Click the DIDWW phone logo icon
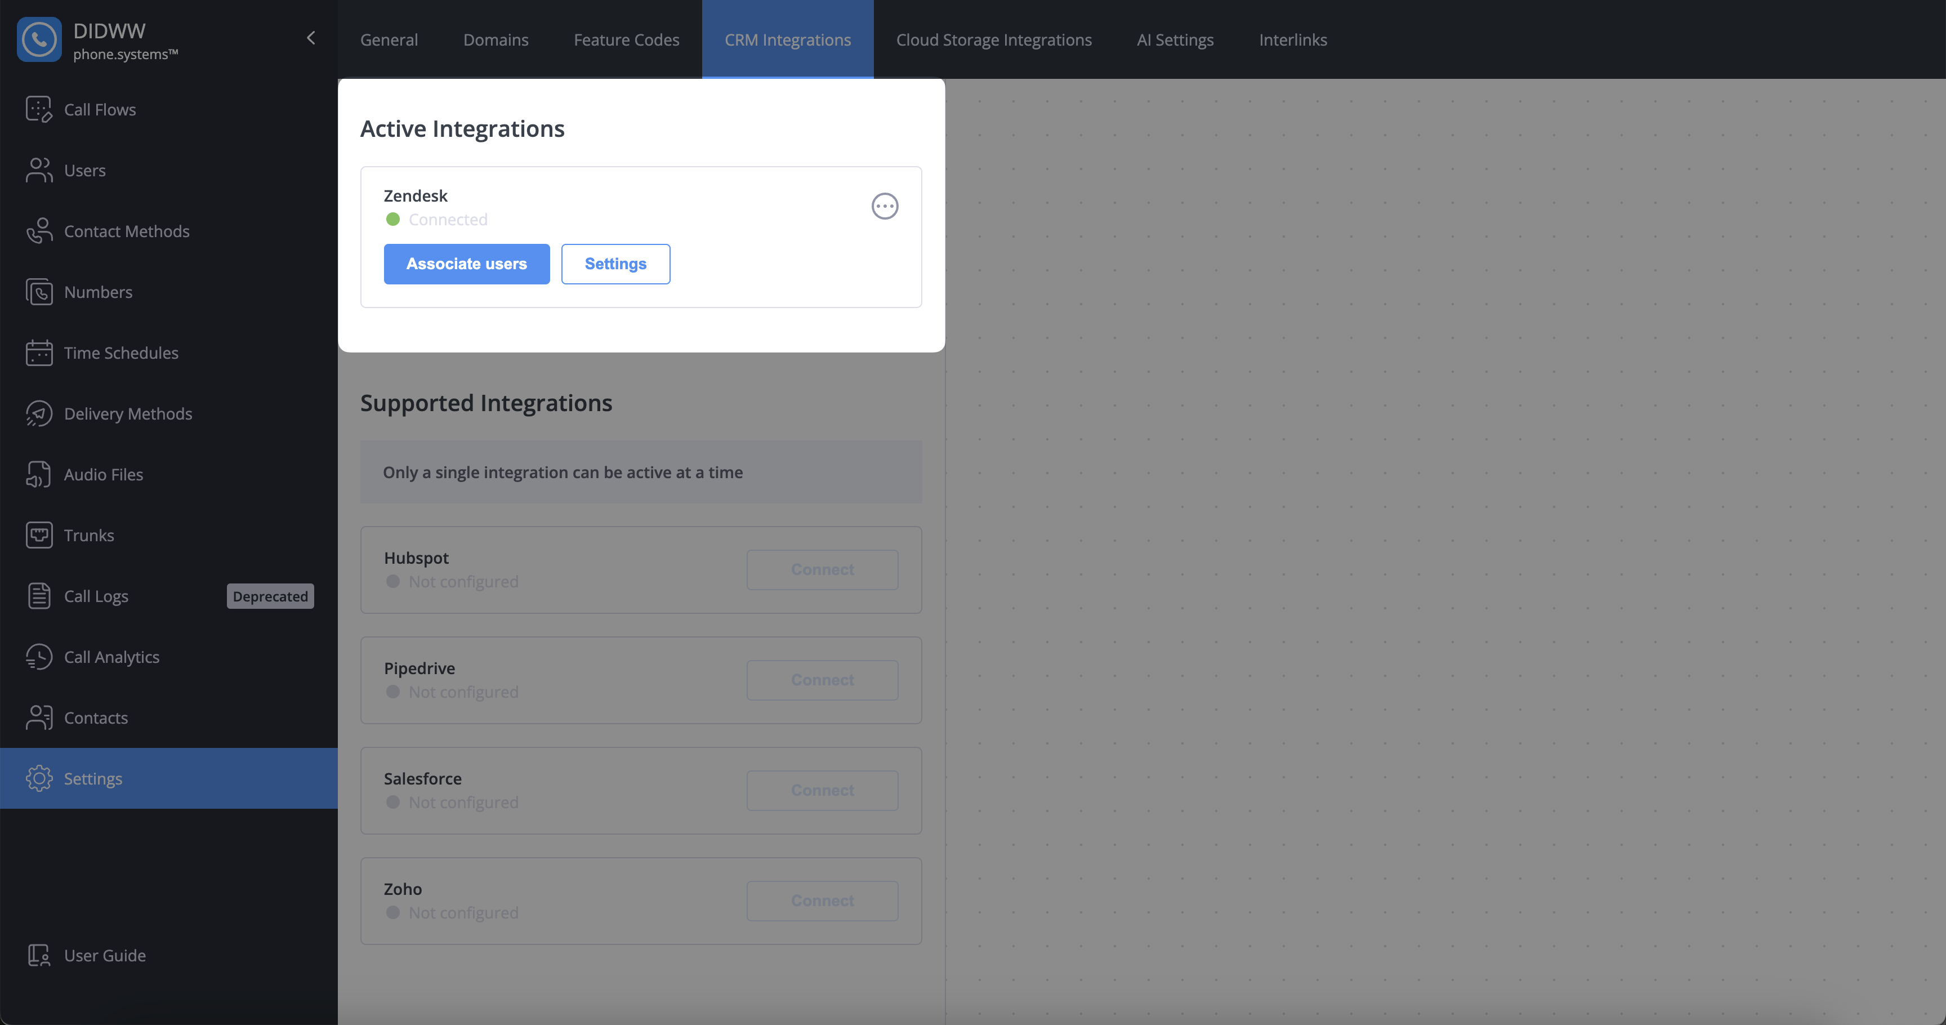Screen dimensions: 1946x1025 tap(39, 39)
